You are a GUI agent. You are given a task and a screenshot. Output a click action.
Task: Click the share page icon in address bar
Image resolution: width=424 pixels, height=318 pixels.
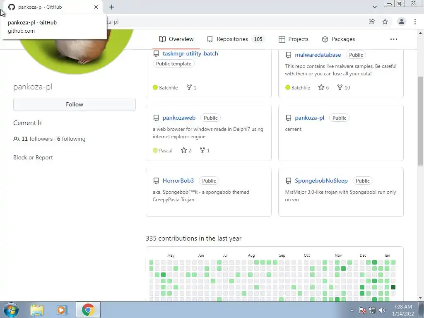point(372,22)
